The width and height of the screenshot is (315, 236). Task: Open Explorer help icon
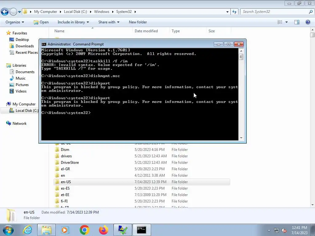[x=308, y=22]
